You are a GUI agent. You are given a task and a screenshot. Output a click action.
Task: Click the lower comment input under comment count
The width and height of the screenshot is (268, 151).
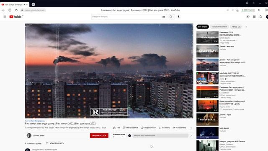tap(44, 149)
